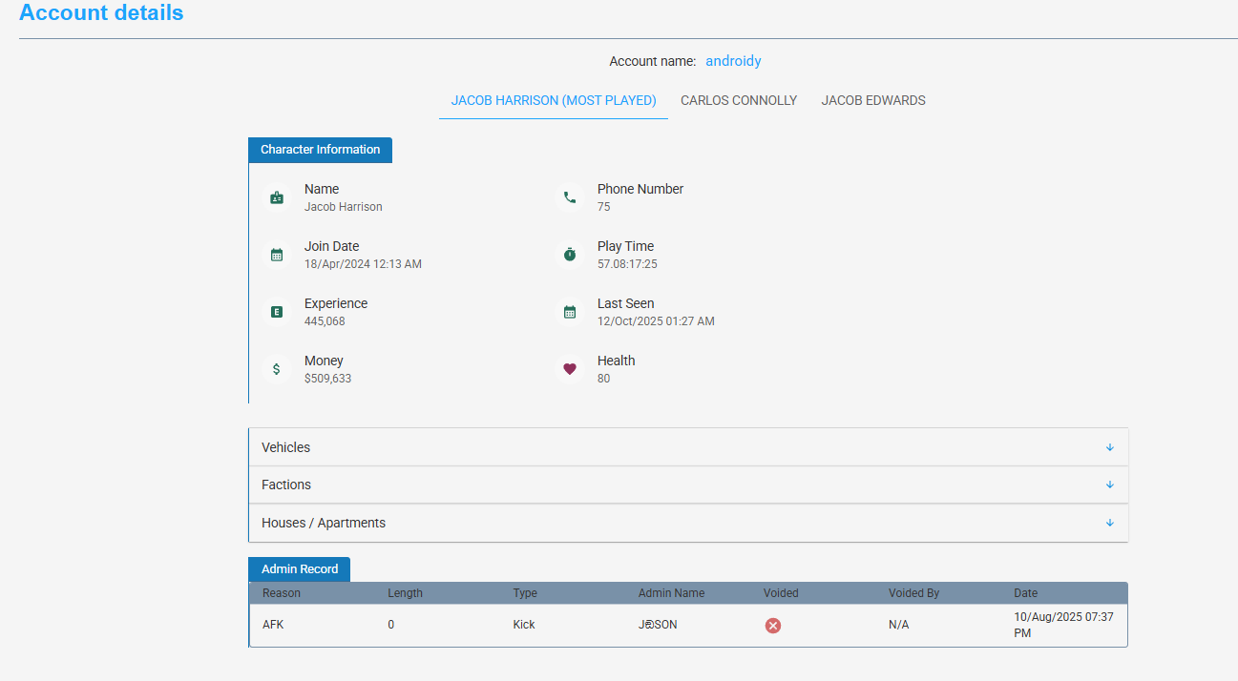Click the Admin Name column header
The height and width of the screenshot is (681, 1238).
(671, 593)
